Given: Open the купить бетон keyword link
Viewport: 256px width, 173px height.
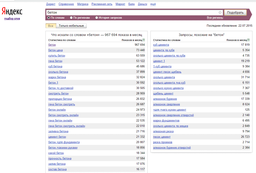Looking at the screenshot, I should (57, 55).
